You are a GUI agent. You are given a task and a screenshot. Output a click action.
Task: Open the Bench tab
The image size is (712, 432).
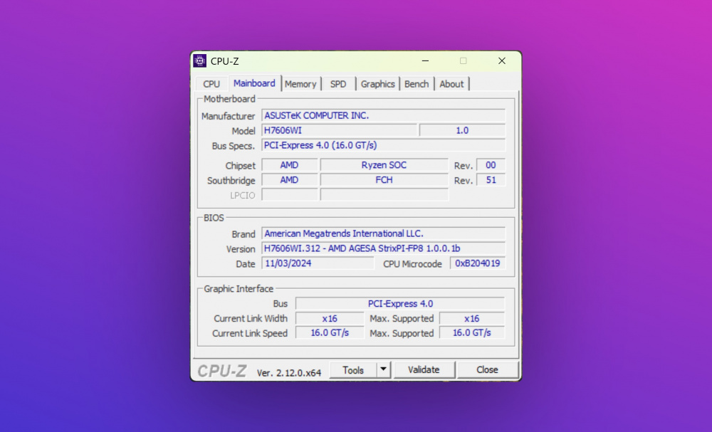(417, 84)
